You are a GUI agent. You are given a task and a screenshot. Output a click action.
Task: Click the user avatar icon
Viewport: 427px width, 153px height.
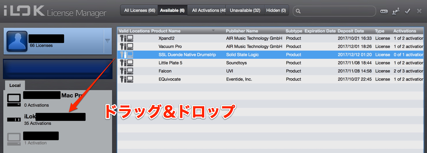[x=17, y=41]
